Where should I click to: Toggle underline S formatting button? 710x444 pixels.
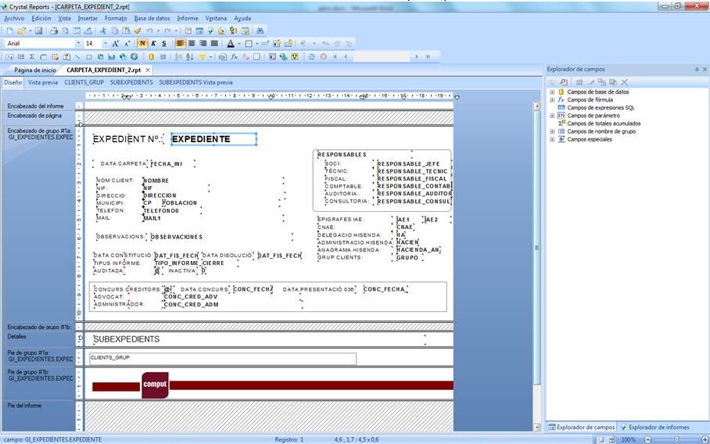click(x=164, y=44)
